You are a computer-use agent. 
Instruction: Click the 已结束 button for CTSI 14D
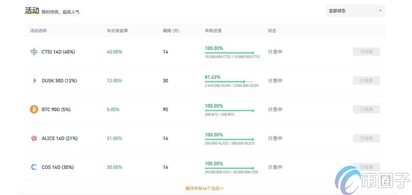tap(366, 52)
